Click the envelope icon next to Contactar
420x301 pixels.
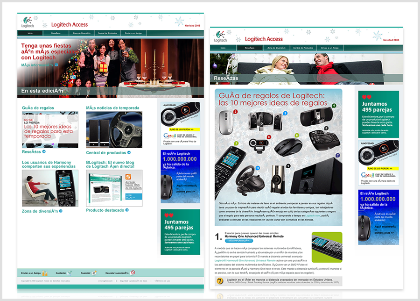tap(70, 273)
